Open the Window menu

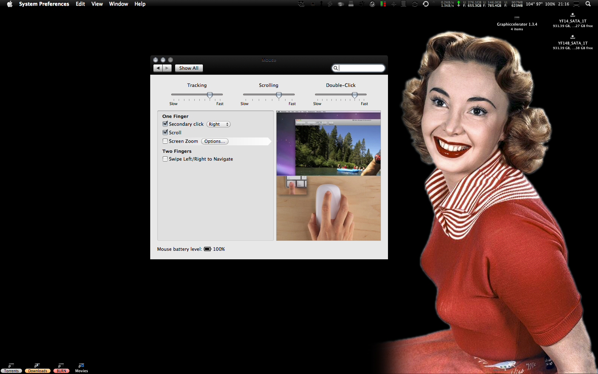(119, 4)
